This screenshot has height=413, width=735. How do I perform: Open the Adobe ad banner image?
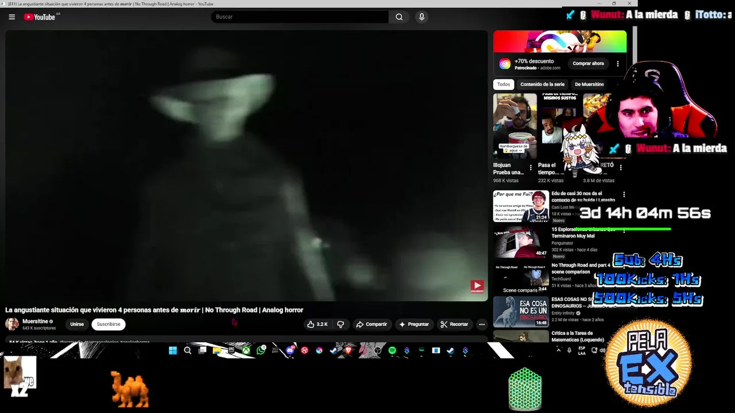tap(560, 41)
